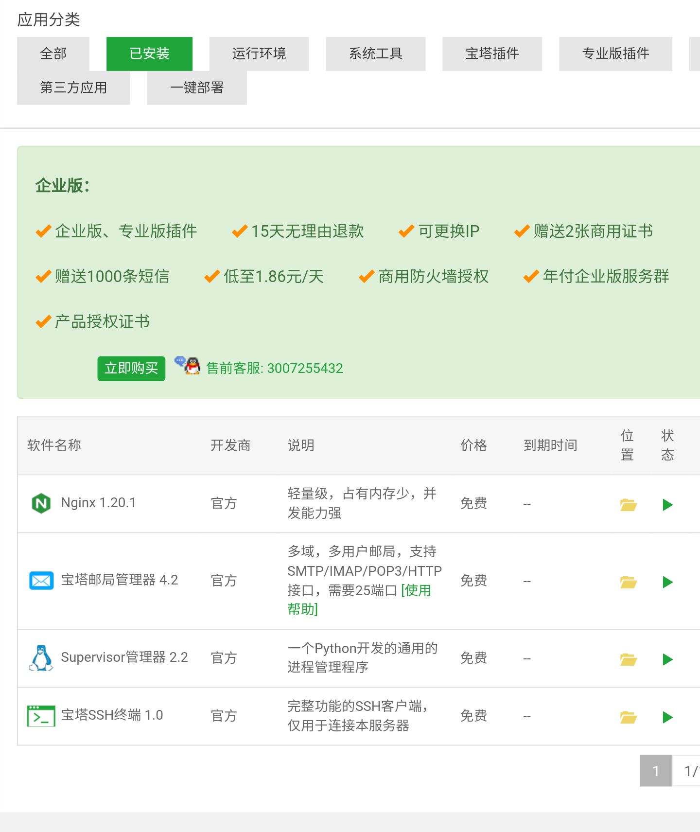Screen dimensions: 700x832
Task: Click the 免费 price cell for Nginx
Action: [x=474, y=503]
